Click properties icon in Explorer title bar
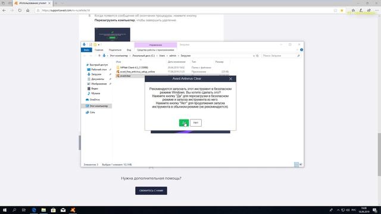The height and width of the screenshot is (214, 381). pyautogui.click(x=90, y=45)
